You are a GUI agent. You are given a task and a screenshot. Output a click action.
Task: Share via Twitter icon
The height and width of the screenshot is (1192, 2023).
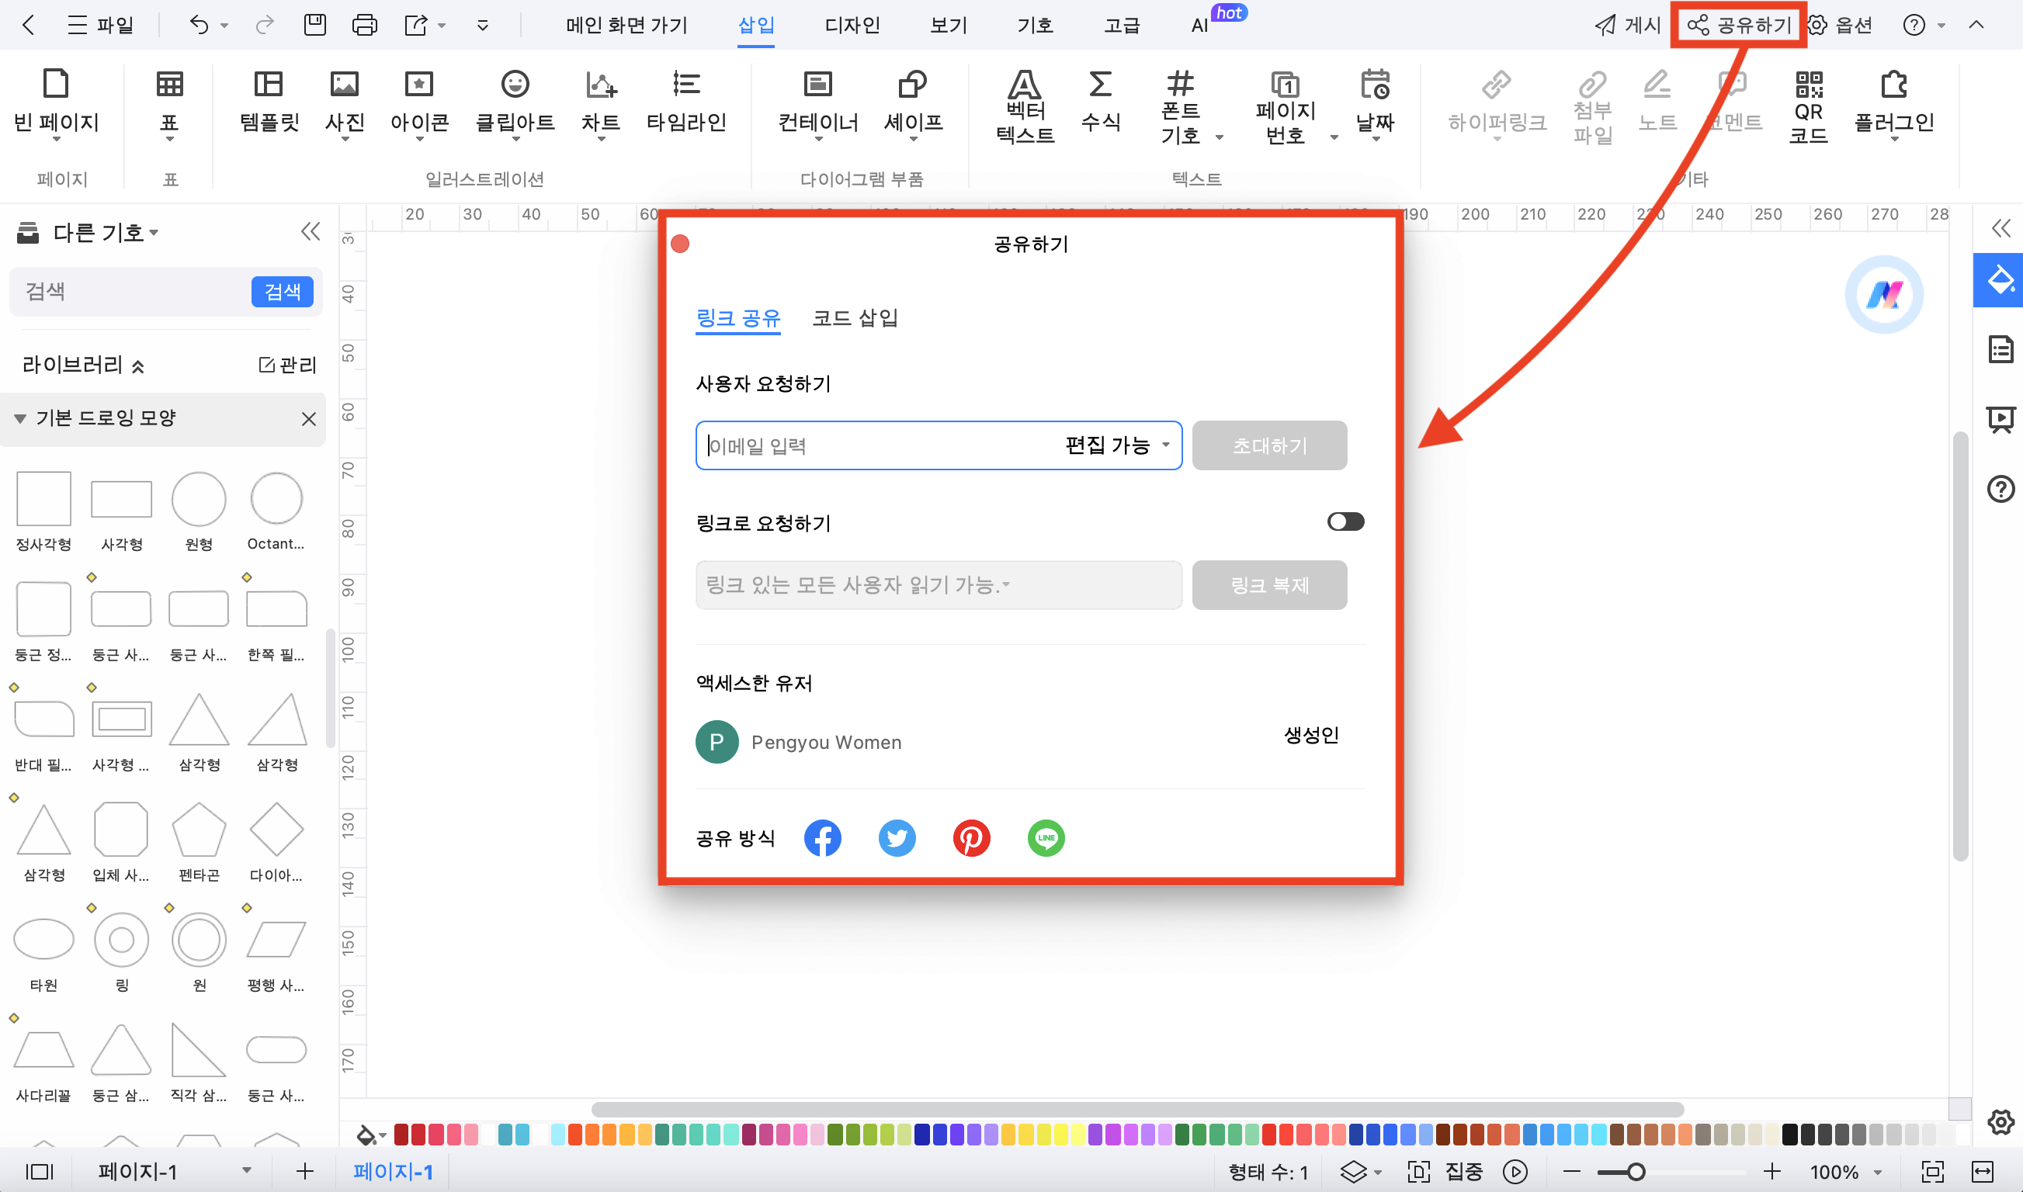click(897, 838)
